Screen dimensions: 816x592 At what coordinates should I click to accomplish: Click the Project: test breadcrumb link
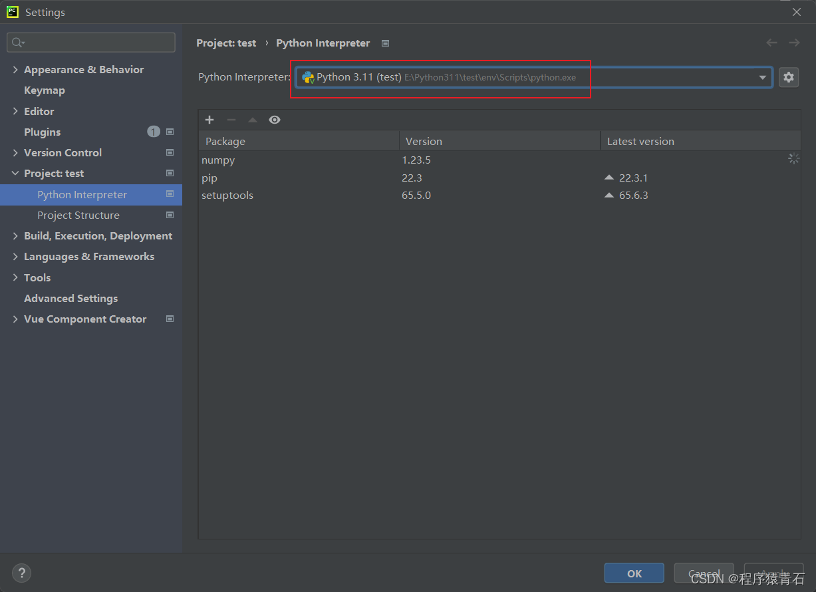pyautogui.click(x=226, y=43)
